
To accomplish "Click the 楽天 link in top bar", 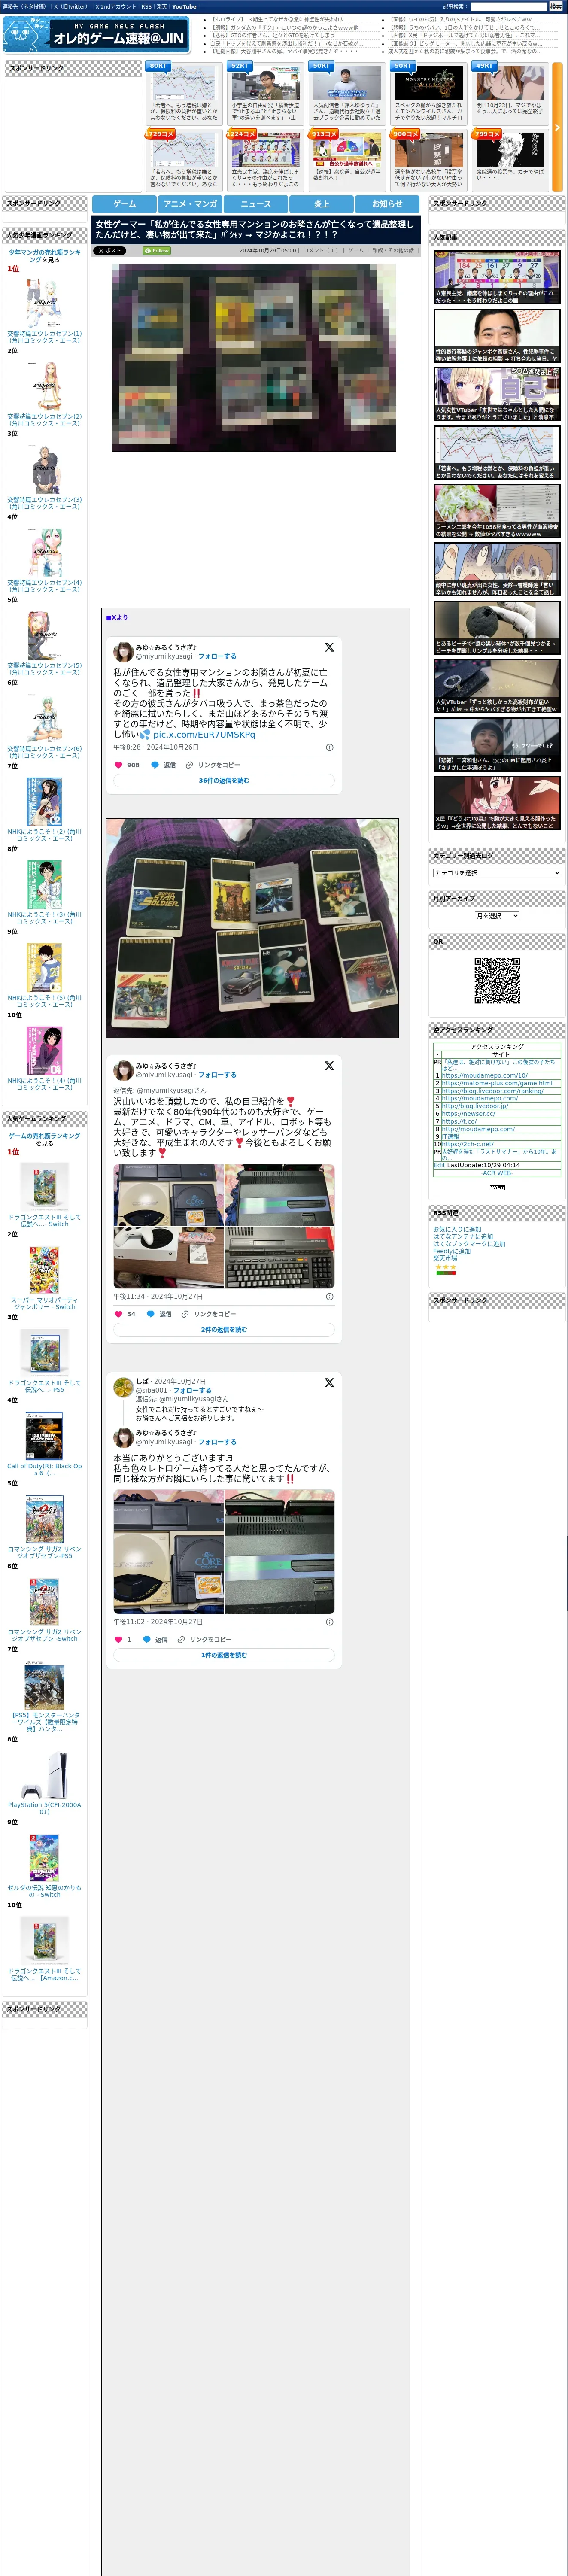I will (161, 6).
